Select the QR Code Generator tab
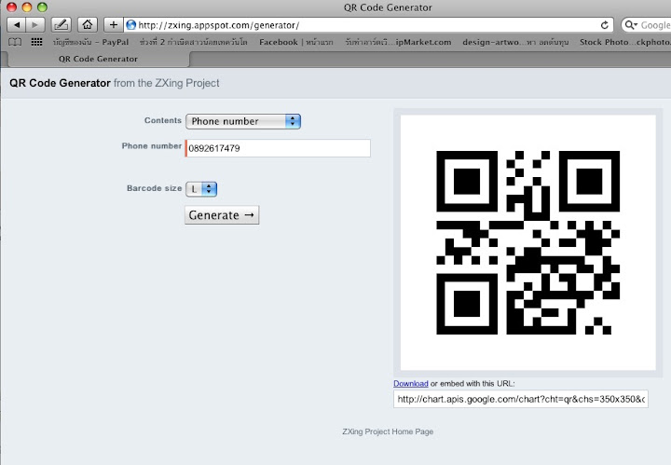This screenshot has width=671, height=465. (99, 59)
